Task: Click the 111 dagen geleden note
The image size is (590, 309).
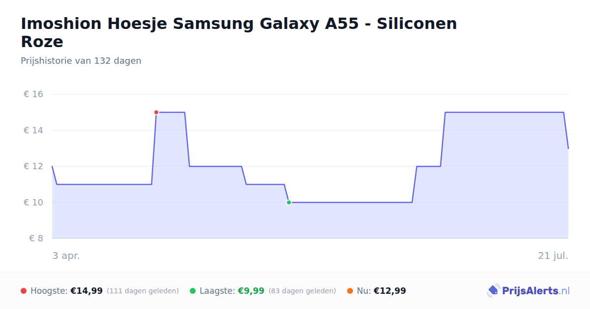Action: coord(143,291)
